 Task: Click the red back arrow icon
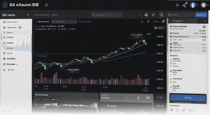[x=139, y=15]
